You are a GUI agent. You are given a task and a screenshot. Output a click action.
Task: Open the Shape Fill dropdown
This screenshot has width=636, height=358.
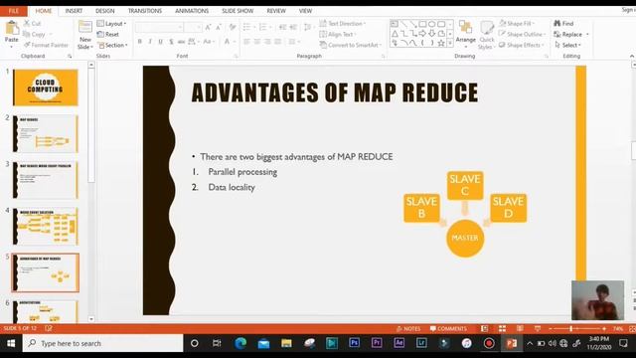click(517, 24)
